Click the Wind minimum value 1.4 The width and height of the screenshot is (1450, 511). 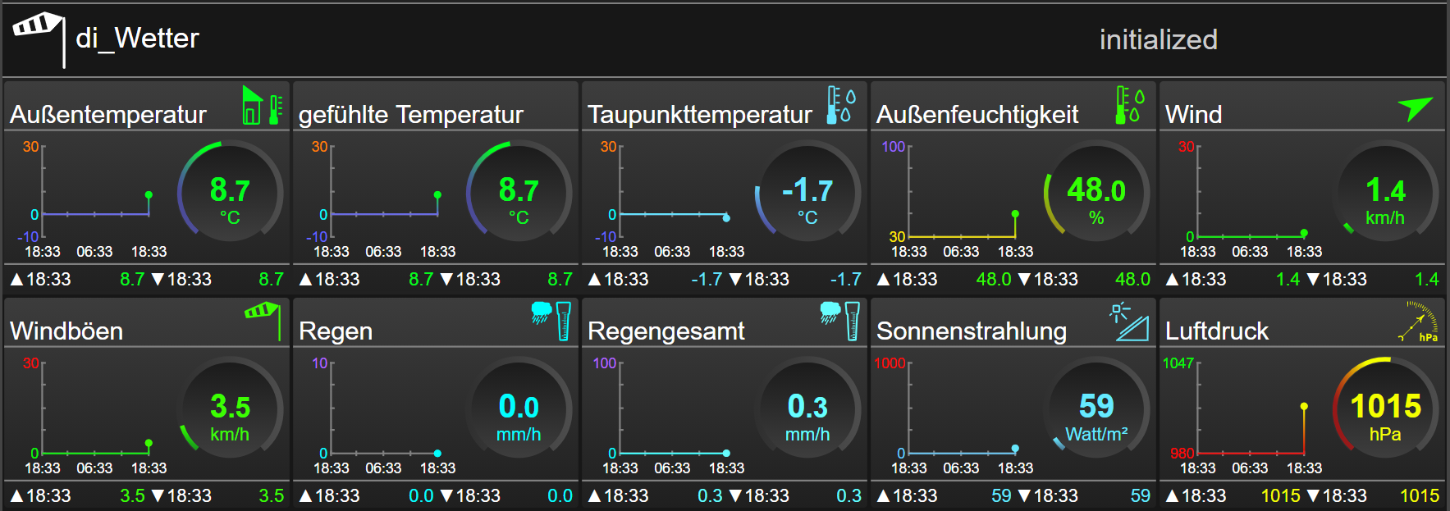coord(1427,279)
